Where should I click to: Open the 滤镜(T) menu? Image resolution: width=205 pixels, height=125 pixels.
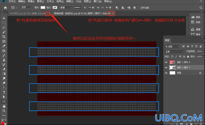click(70, 1)
